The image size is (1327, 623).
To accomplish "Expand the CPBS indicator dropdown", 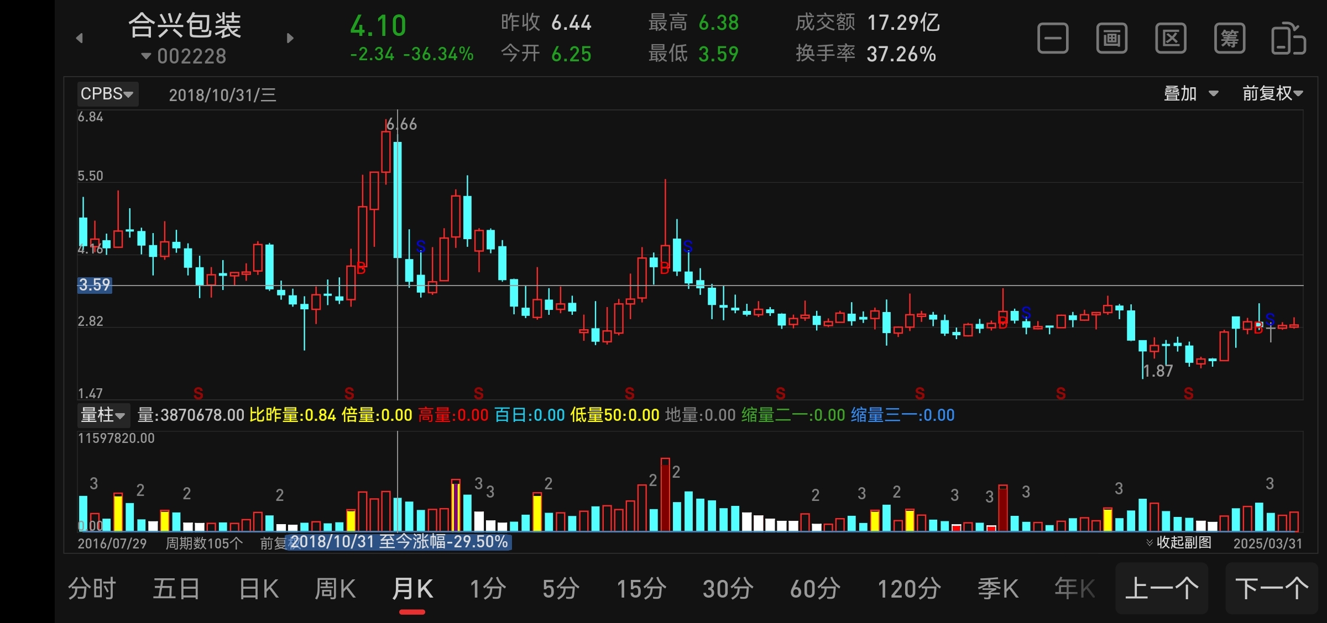I will (x=107, y=94).
